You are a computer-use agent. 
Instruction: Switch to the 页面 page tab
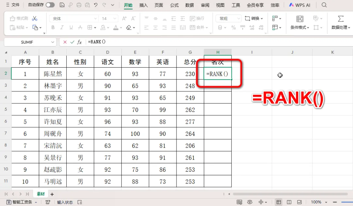(159, 5)
